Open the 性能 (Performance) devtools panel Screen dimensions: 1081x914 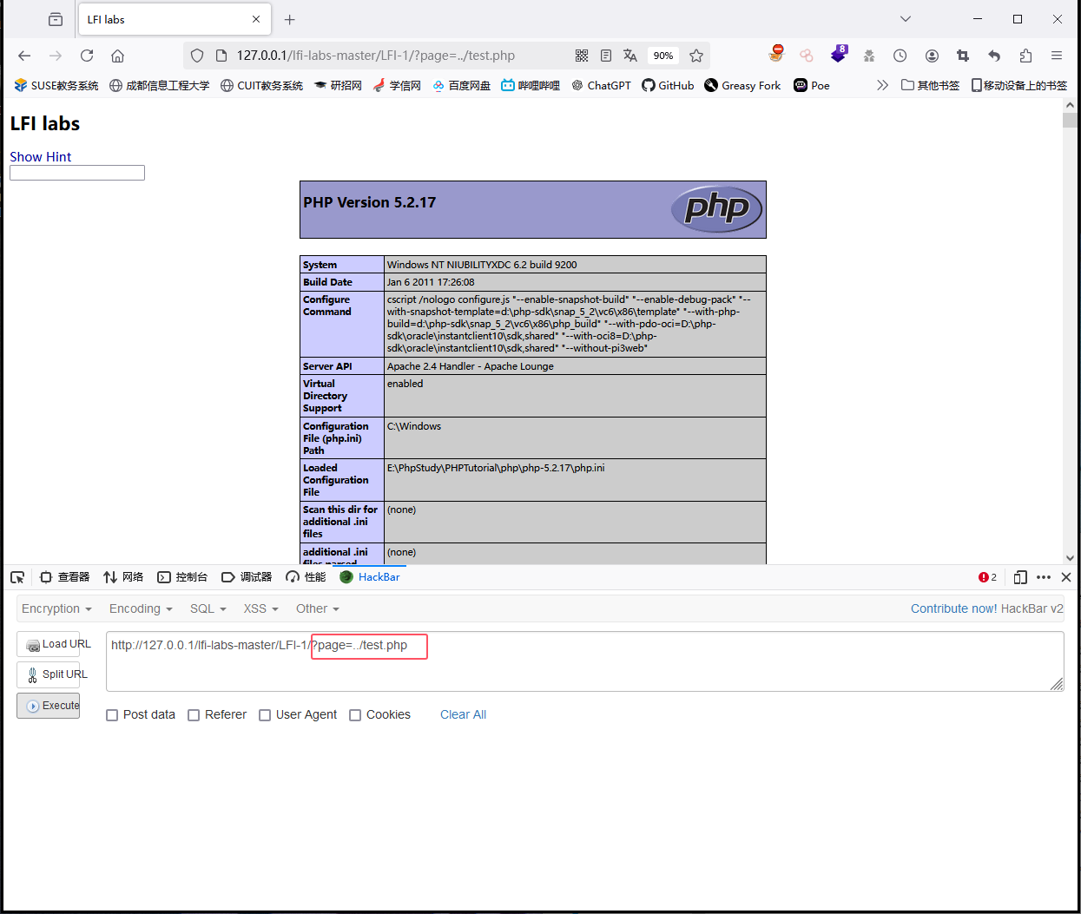point(305,576)
